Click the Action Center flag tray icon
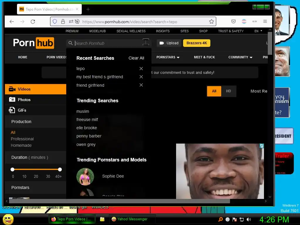This screenshot has width=300, height=225. pyautogui.click(x=235, y=219)
